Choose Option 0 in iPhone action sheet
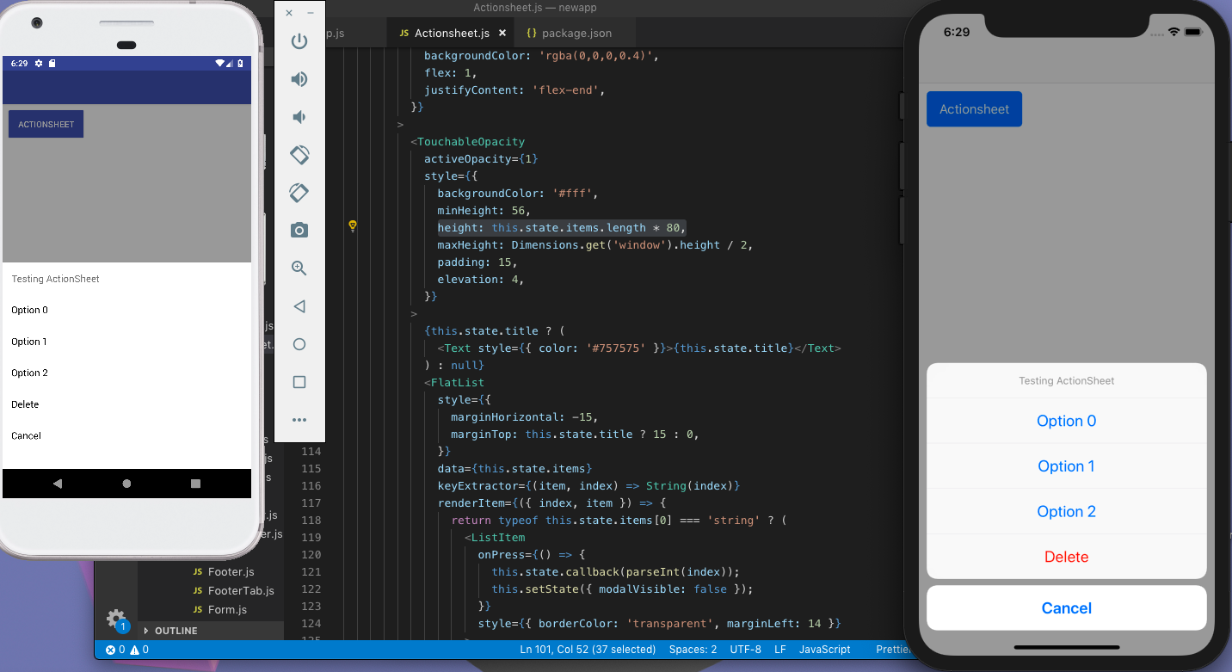The image size is (1232, 672). tap(1067, 421)
